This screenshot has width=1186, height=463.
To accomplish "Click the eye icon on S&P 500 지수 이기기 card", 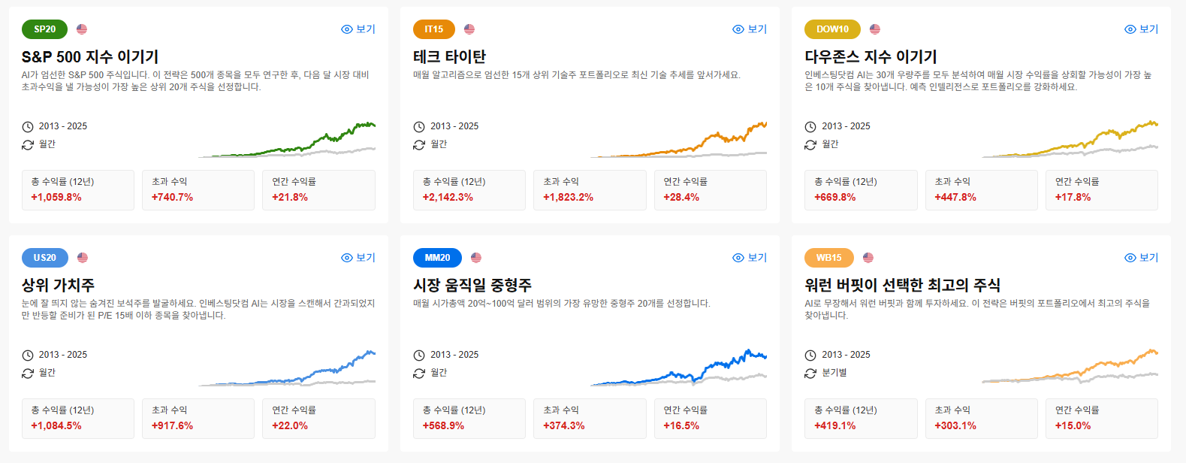I will click(347, 29).
